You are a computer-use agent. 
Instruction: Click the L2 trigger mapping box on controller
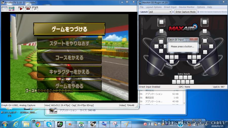[x=161, y=22]
